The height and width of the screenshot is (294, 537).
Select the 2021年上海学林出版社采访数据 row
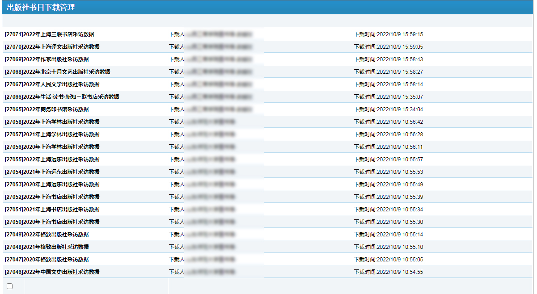click(x=52, y=134)
